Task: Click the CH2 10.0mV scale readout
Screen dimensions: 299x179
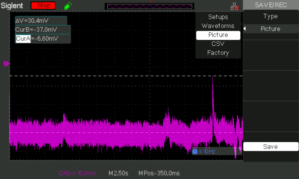Action: coord(78,173)
